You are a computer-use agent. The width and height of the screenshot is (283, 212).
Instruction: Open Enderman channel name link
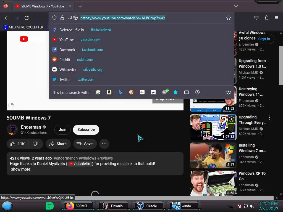click(31, 127)
